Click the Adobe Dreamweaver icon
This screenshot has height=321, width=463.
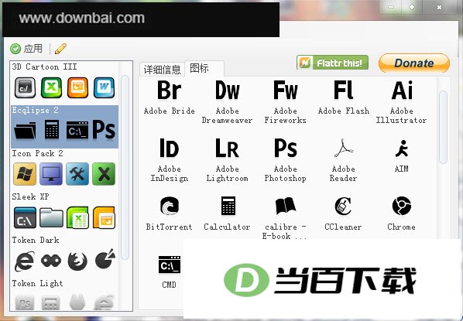(227, 90)
